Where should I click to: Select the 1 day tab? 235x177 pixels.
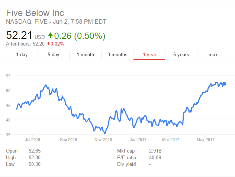pyautogui.click(x=22, y=55)
